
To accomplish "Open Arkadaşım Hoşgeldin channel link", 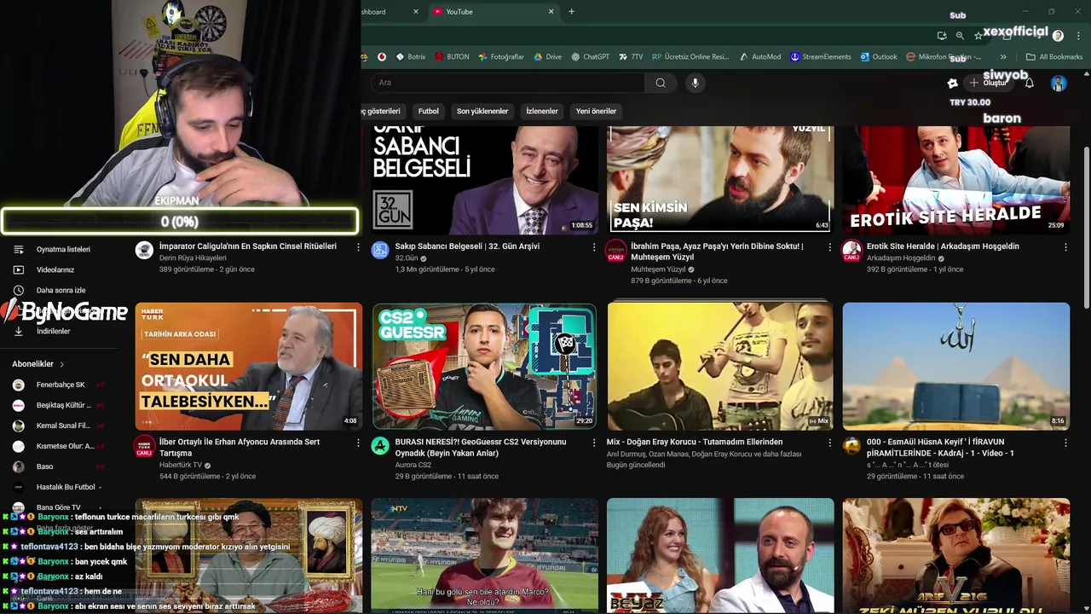I will click(x=901, y=258).
